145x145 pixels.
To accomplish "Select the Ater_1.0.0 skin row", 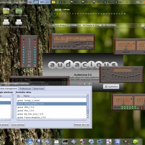I will coord(51,111).
